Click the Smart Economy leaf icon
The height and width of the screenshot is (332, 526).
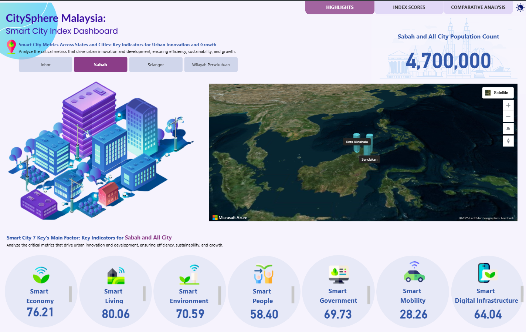pos(41,275)
